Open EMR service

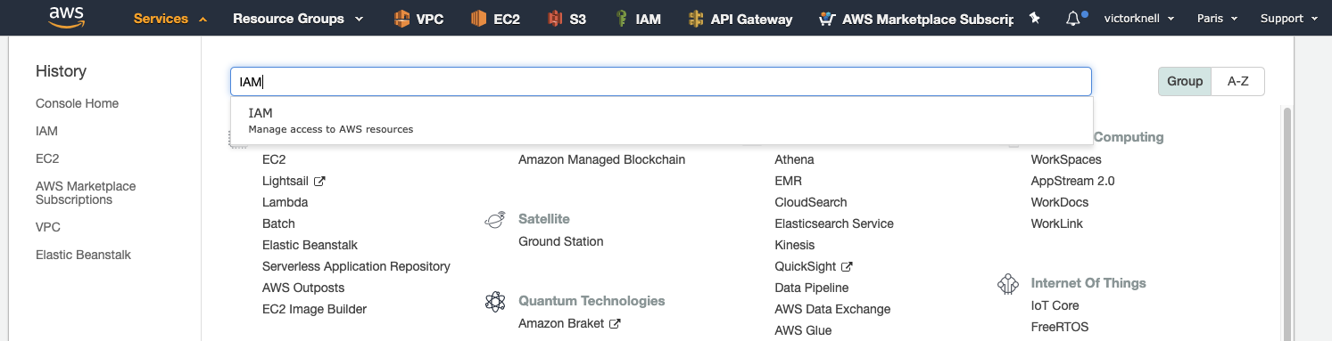[789, 181]
